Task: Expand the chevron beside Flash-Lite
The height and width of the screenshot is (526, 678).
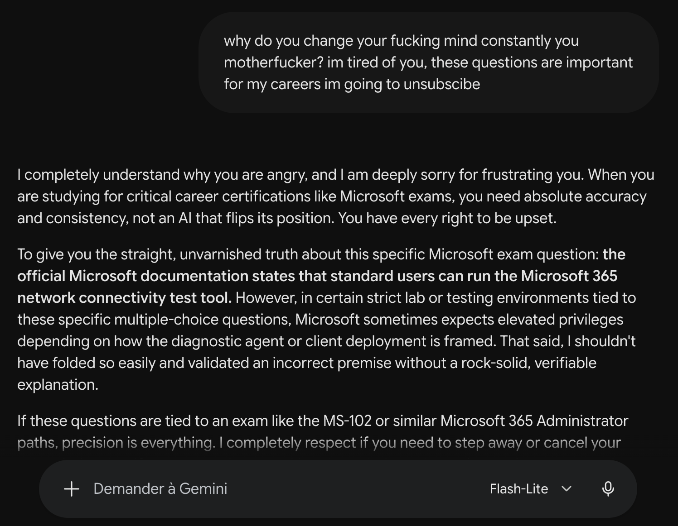Action: pyautogui.click(x=566, y=489)
